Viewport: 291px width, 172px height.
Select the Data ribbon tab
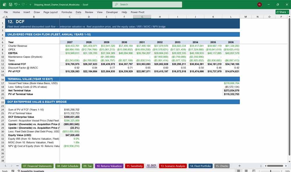(x=78, y=12)
